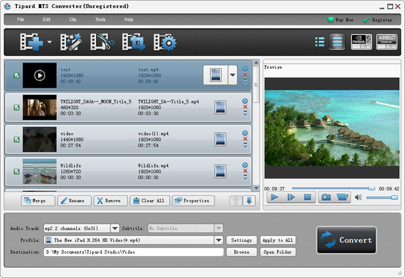
Task: Move selected item up with gray arrow
Action: pos(236,201)
